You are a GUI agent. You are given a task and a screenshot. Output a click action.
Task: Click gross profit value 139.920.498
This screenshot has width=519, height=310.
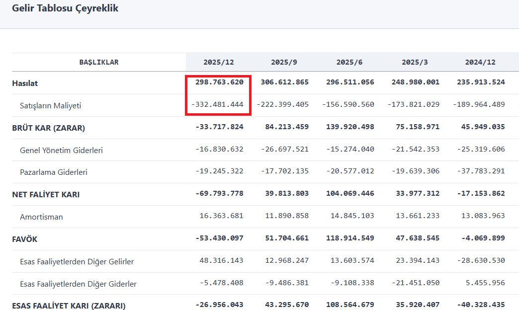click(x=350, y=127)
